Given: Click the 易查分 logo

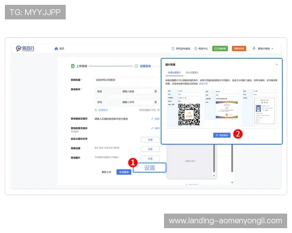Looking at the screenshot, I should [x=25, y=49].
